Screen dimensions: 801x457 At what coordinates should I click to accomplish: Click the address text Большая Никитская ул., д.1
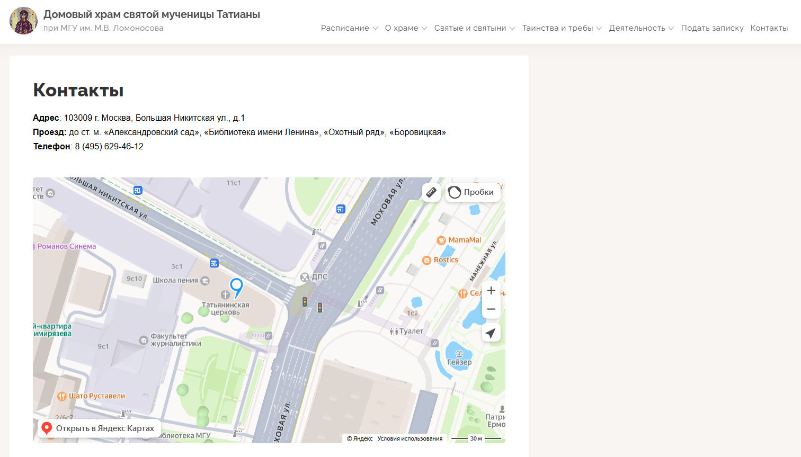pos(190,118)
